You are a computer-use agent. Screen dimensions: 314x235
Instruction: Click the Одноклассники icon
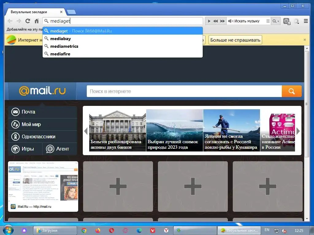(x=15, y=136)
